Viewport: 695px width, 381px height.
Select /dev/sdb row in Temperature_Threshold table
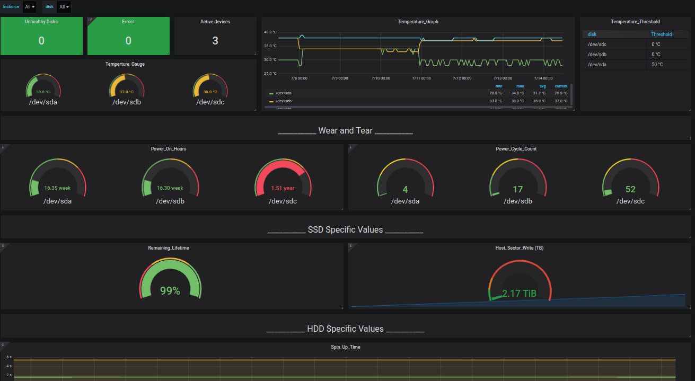(635, 55)
